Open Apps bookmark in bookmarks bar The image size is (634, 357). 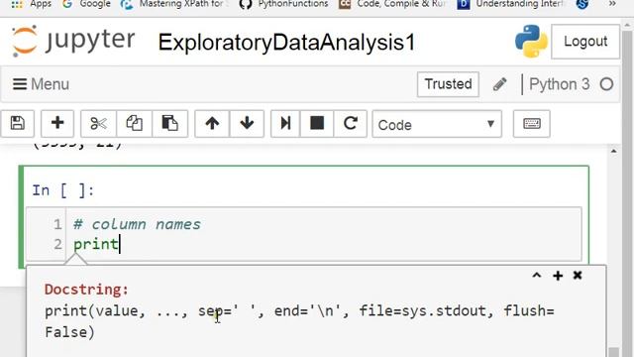(32, 4)
